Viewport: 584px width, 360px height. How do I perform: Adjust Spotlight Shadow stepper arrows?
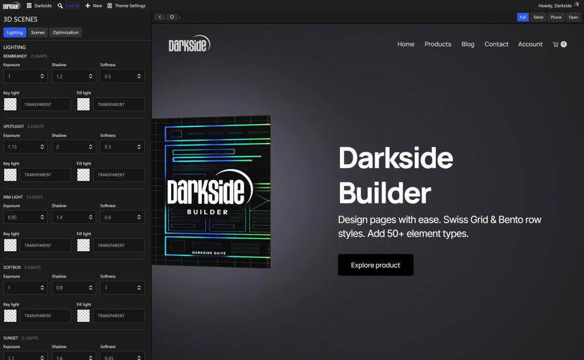(91, 147)
